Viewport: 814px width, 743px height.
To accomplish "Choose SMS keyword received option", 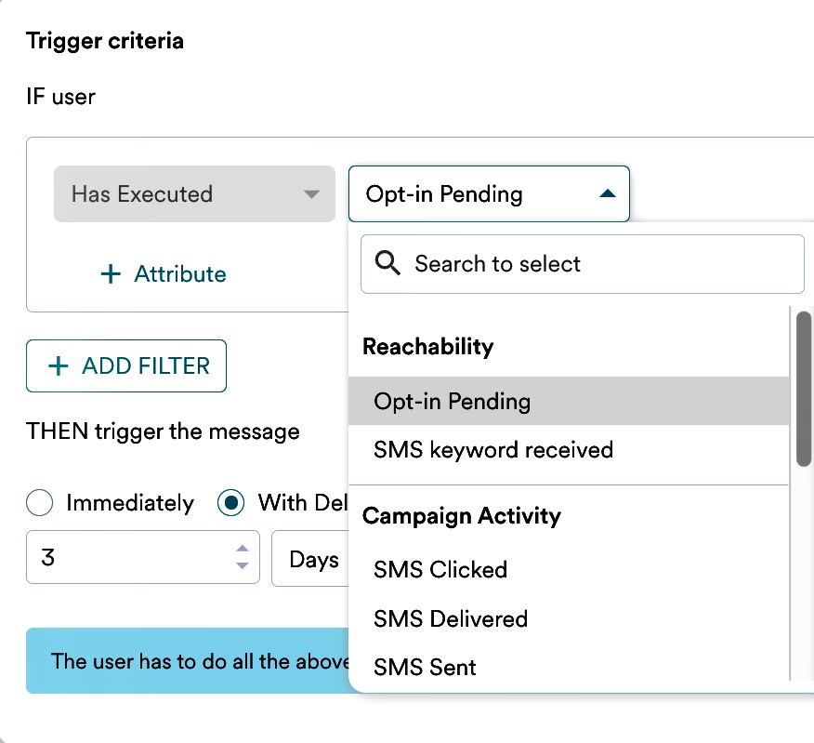I will pos(492,450).
